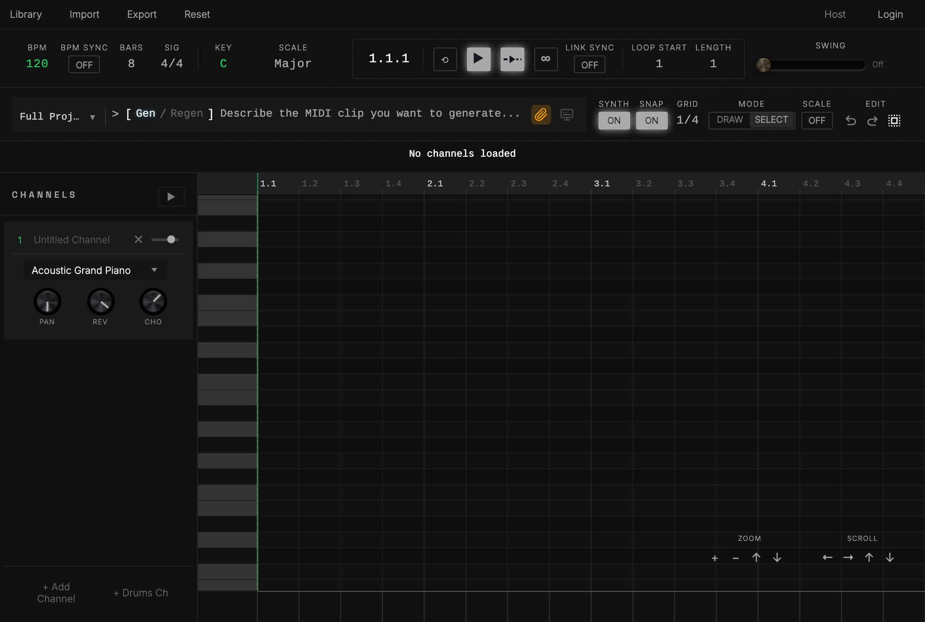Open the 1/4 grid size selector
Viewport: 925px width, 622px height.
coord(687,120)
